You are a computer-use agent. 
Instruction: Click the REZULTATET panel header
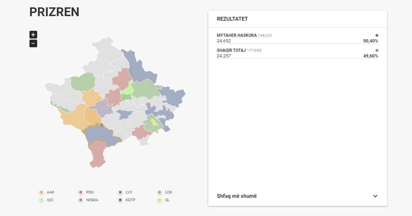232,19
